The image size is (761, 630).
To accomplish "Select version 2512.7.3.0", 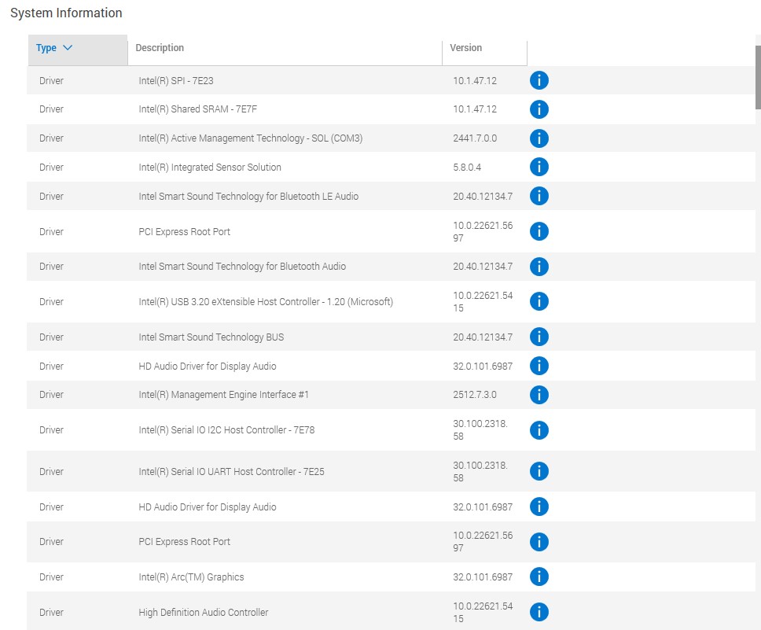I will click(x=475, y=394).
